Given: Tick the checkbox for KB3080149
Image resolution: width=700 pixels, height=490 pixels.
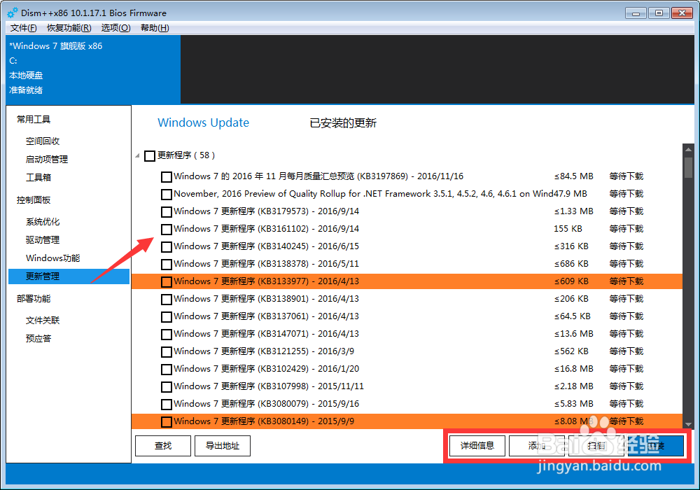Looking at the screenshot, I should click(167, 421).
